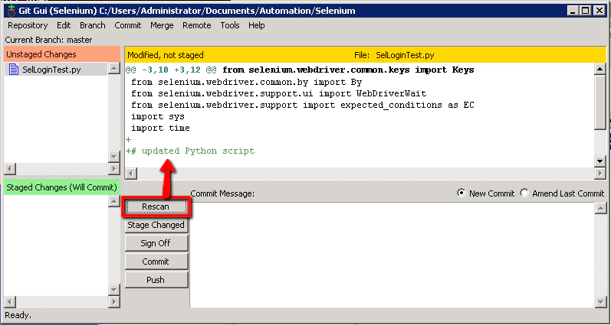Click the Unstaged Changes list scroll-up arrow
The height and width of the screenshot is (325, 611).
113,69
